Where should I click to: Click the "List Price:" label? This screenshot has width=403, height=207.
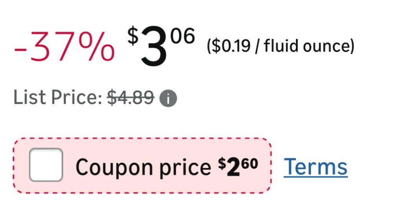58,97
